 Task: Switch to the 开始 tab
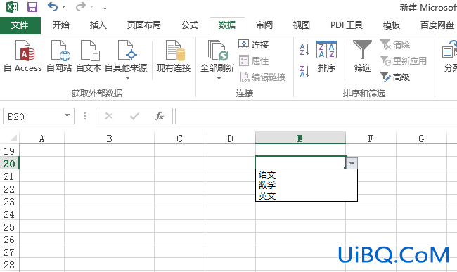tap(61, 25)
